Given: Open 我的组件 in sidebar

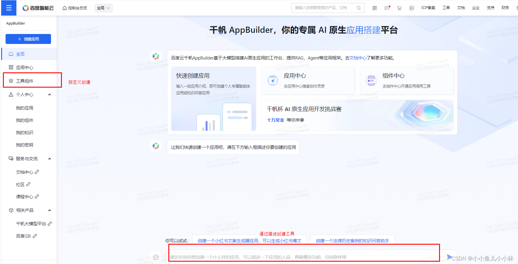Looking at the screenshot, I should 25,120.
